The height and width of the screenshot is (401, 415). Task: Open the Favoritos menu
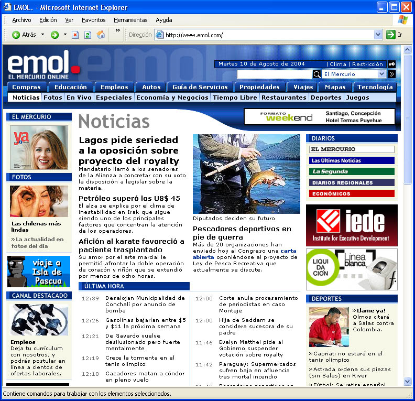tap(93, 20)
